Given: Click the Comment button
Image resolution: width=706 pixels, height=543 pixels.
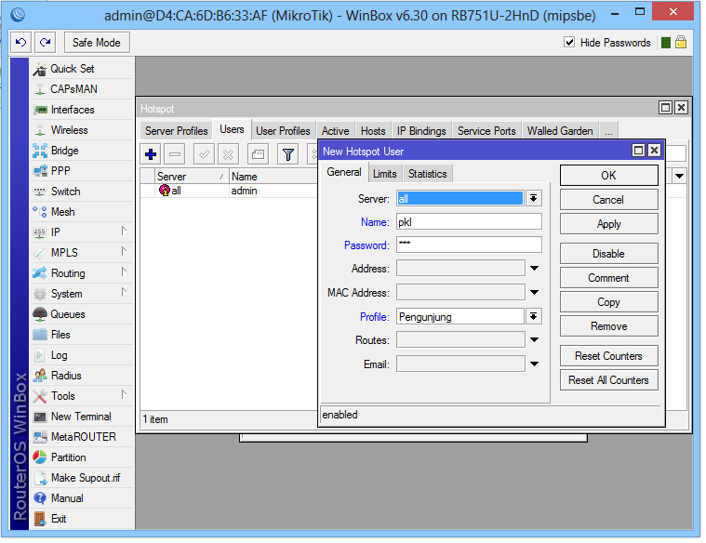Looking at the screenshot, I should [608, 278].
